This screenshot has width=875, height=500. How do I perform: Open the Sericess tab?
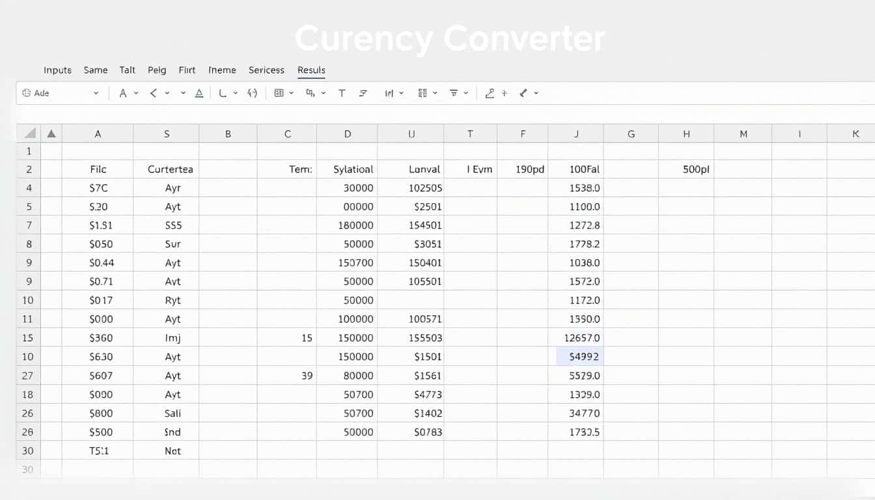tap(266, 70)
